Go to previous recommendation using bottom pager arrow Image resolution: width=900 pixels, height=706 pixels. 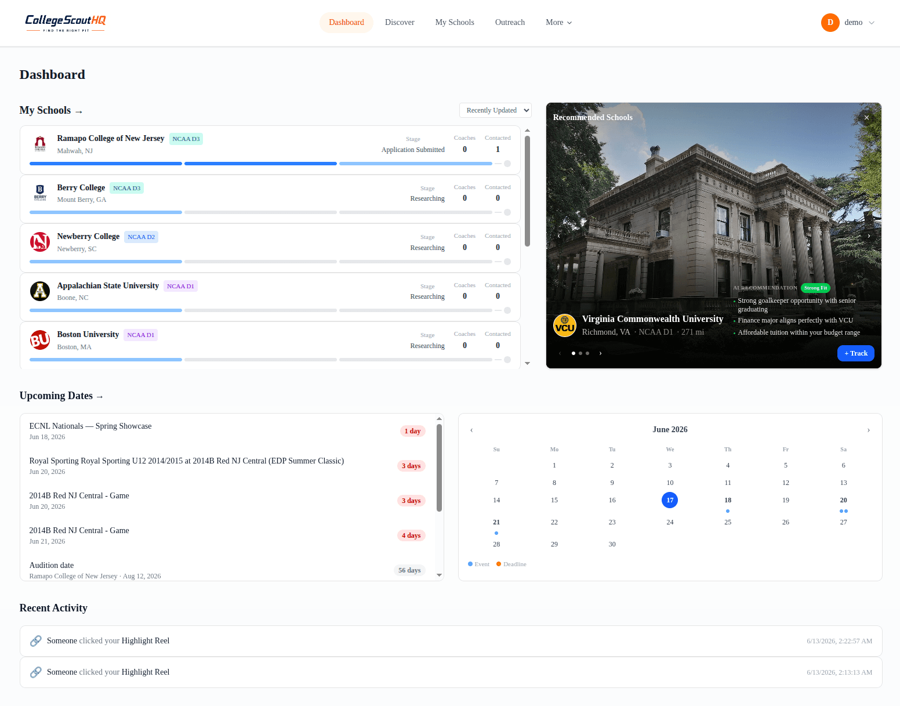[x=560, y=353]
